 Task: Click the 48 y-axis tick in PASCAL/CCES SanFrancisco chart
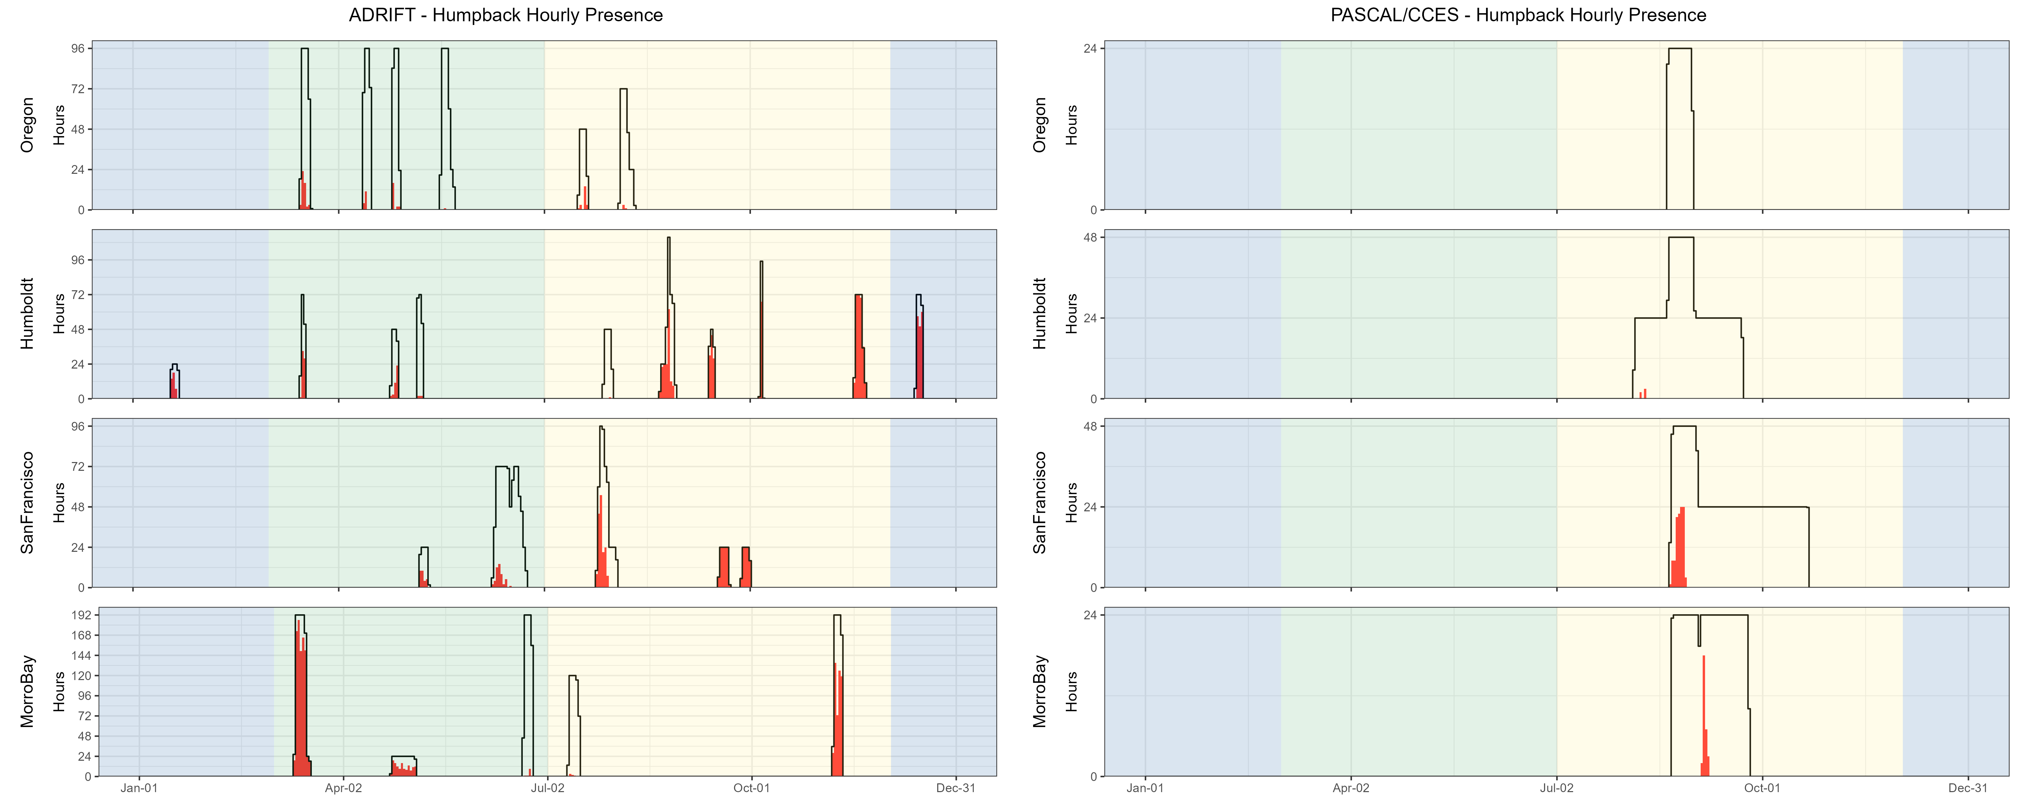[1090, 426]
